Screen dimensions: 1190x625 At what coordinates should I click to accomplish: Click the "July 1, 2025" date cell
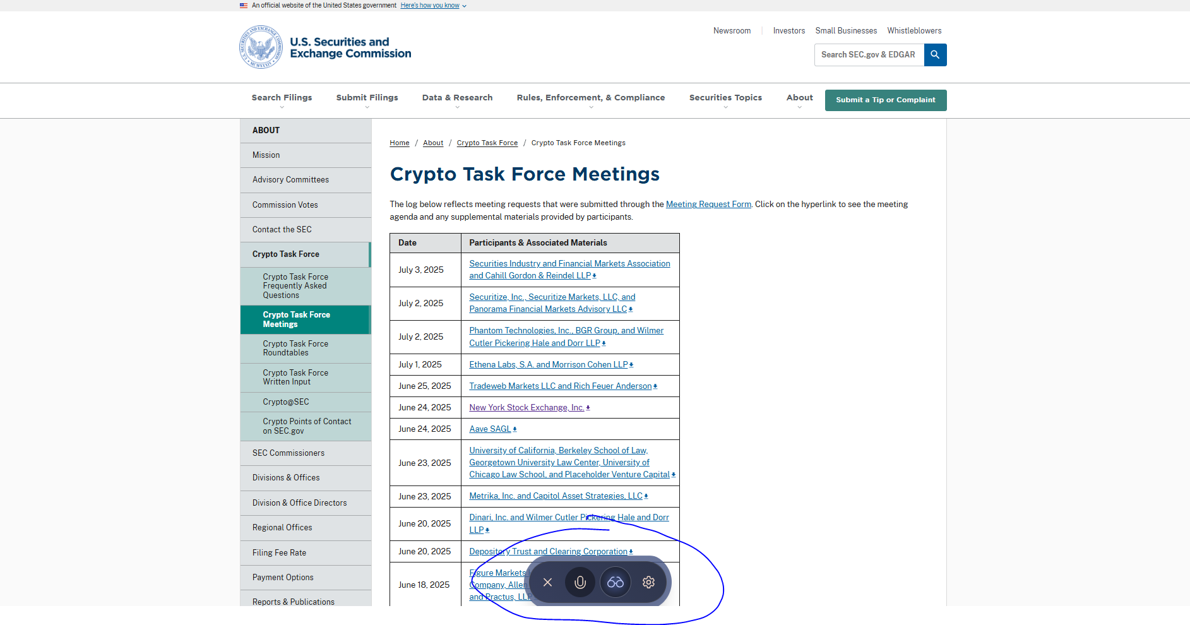point(425,365)
